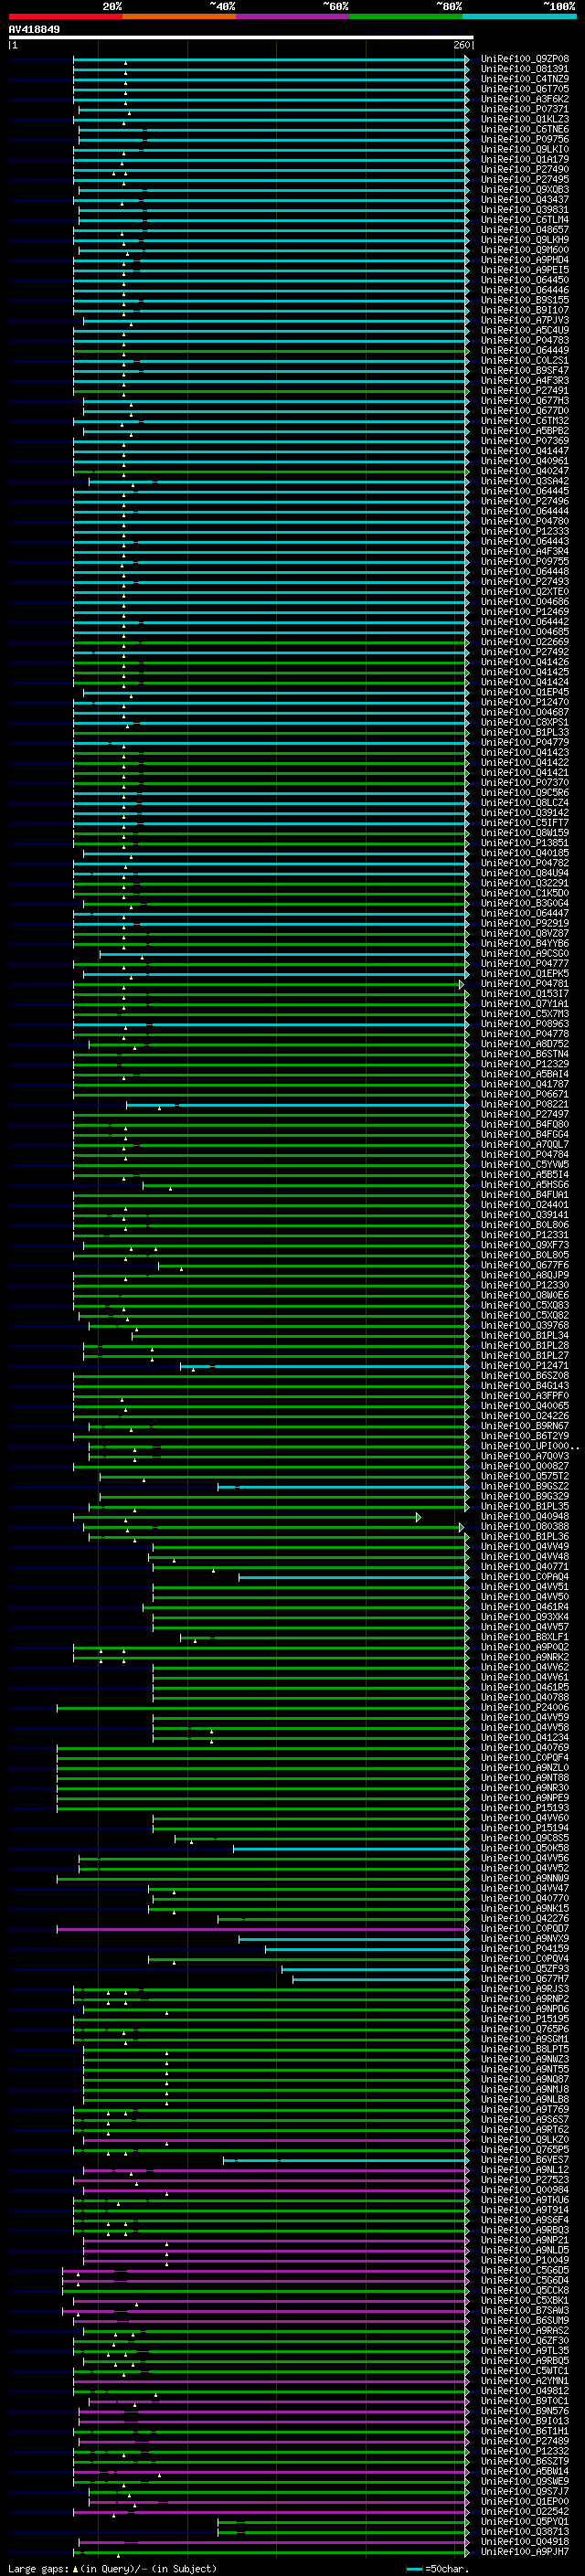Select hit label UniRef100_Q9XF73

pyautogui.click(x=525, y=1245)
